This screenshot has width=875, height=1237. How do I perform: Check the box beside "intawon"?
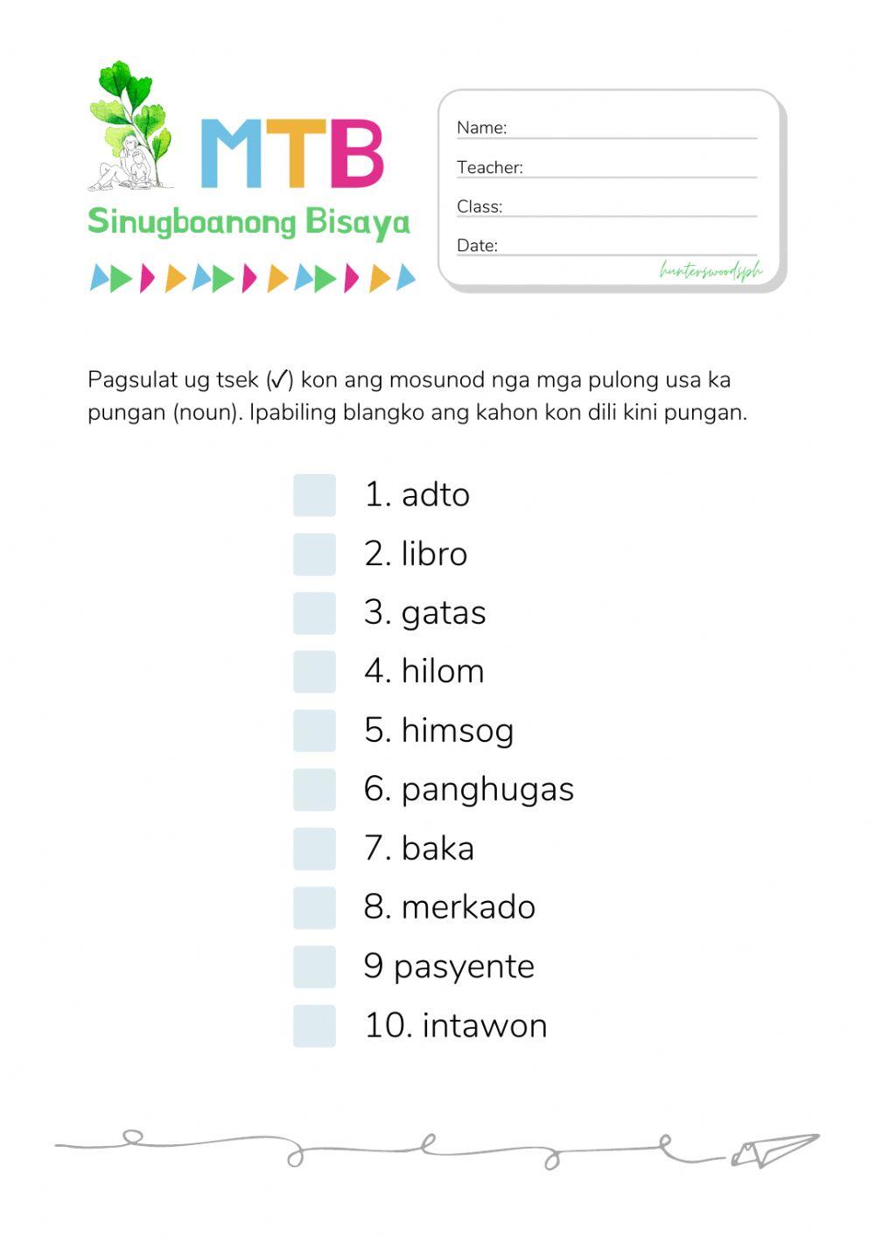(x=314, y=1026)
